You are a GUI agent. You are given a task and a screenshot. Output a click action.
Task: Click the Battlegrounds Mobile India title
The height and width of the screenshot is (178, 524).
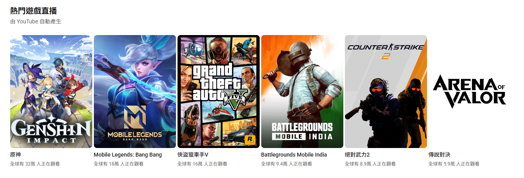pyautogui.click(x=294, y=155)
